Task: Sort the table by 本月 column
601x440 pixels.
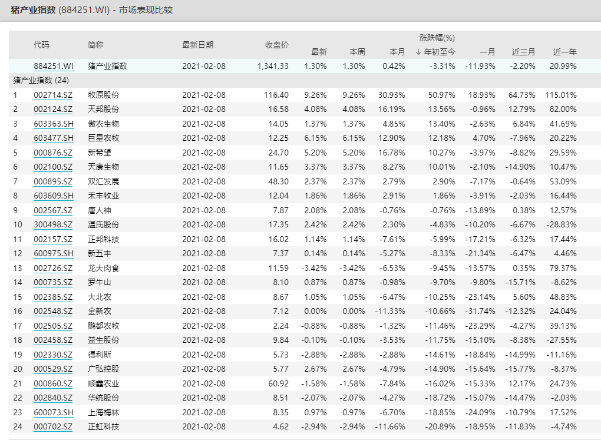Action: tap(397, 51)
